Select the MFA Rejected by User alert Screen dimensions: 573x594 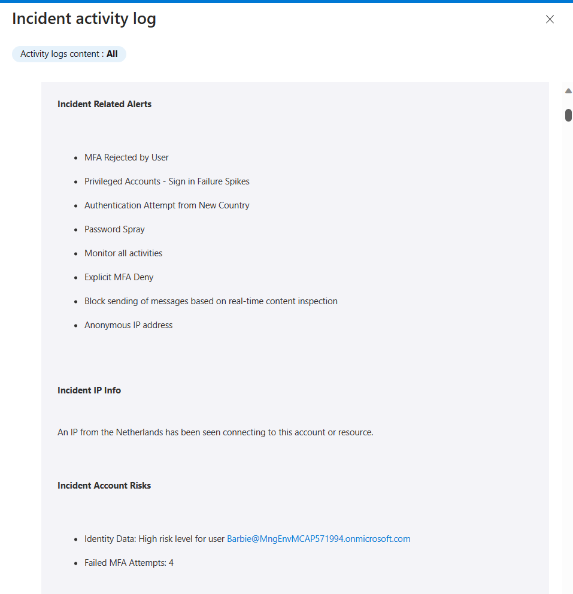click(x=126, y=157)
